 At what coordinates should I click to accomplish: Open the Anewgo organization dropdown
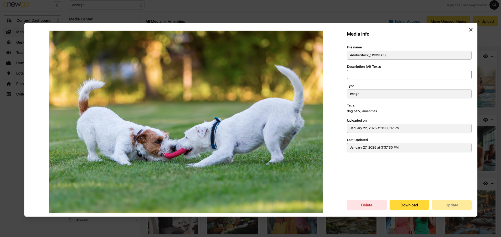point(106,5)
